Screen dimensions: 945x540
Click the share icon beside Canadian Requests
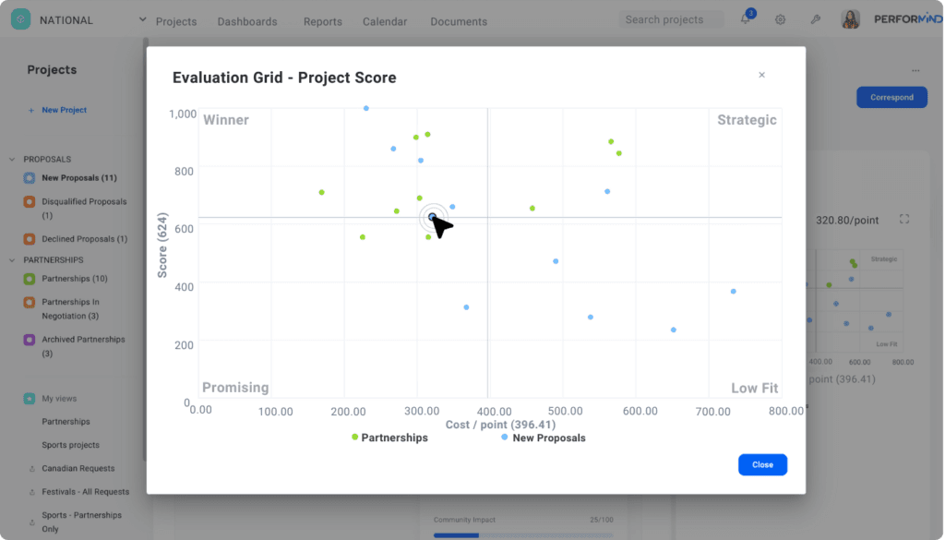point(32,468)
